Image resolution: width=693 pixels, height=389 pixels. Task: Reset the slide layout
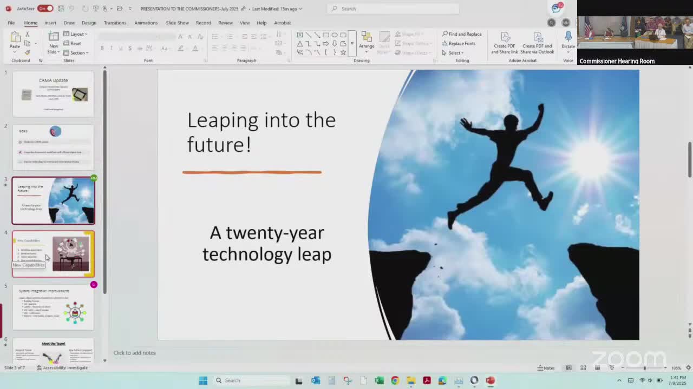point(73,43)
